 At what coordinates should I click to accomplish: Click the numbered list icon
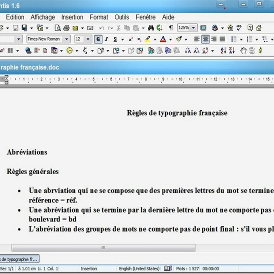[x=250, y=39]
